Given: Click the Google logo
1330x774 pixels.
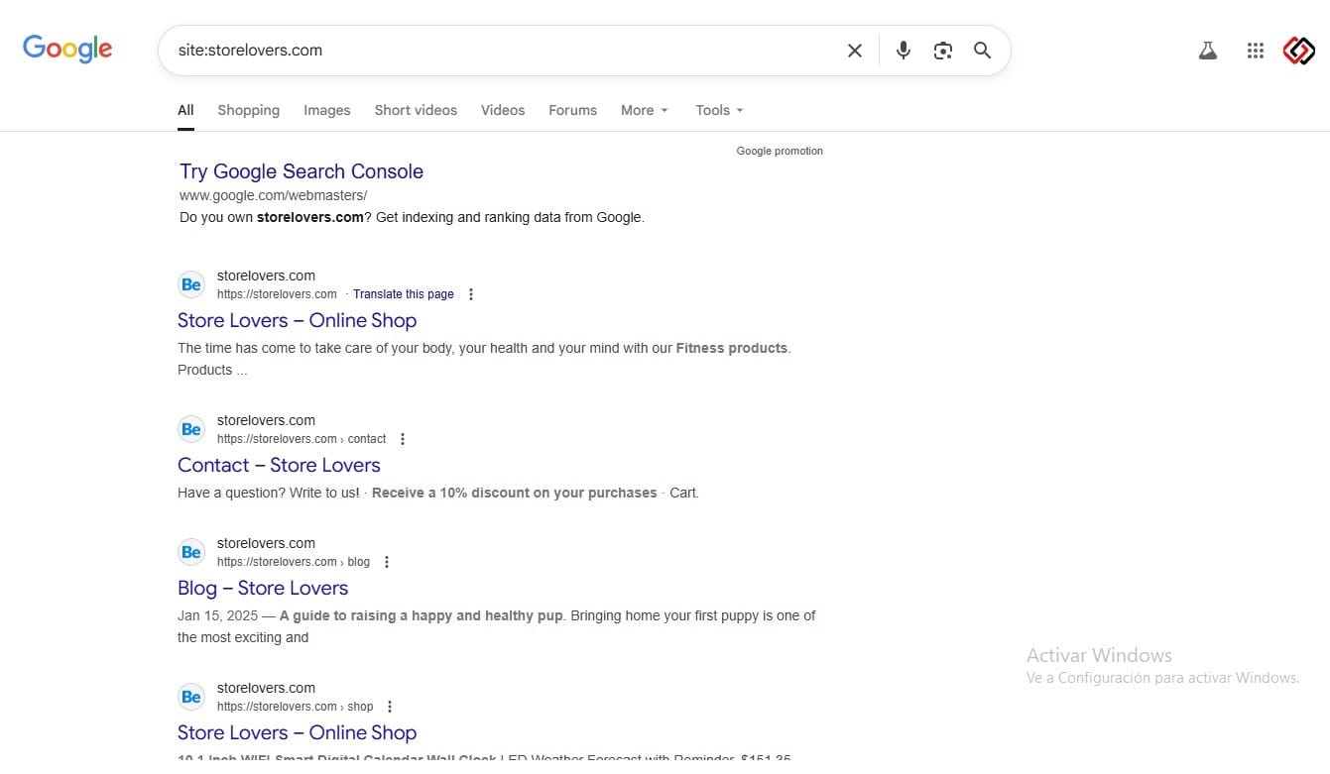Looking at the screenshot, I should coord(67,49).
